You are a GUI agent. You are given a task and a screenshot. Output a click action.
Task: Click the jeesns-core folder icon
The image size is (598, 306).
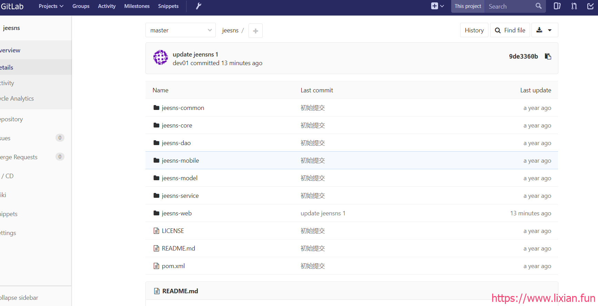[x=156, y=125]
